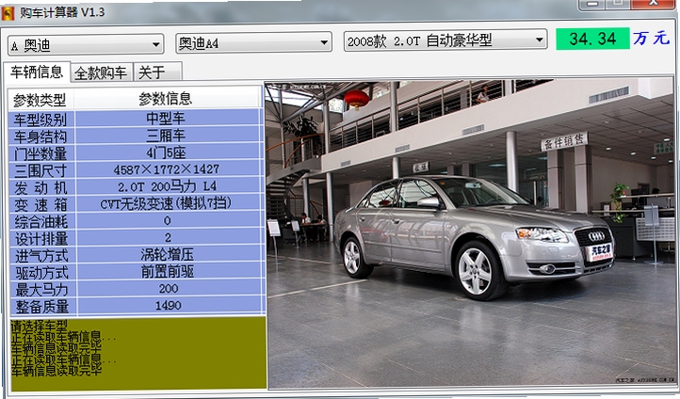Image resolution: width=680 pixels, height=399 pixels.
Task: Select the 驱动方式 row label
Action: 43,273
